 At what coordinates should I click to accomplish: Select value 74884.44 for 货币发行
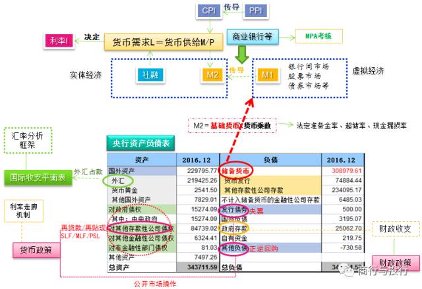(x=349, y=180)
